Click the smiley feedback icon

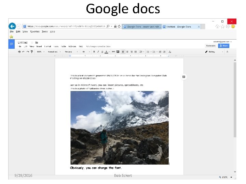[x=233, y=27]
